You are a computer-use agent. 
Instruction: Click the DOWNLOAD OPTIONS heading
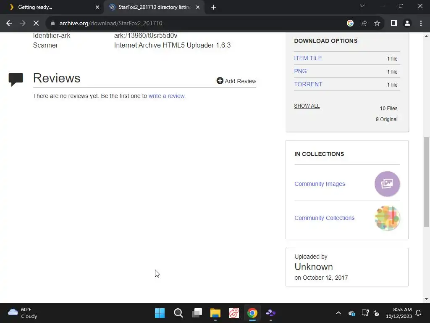pos(325,41)
